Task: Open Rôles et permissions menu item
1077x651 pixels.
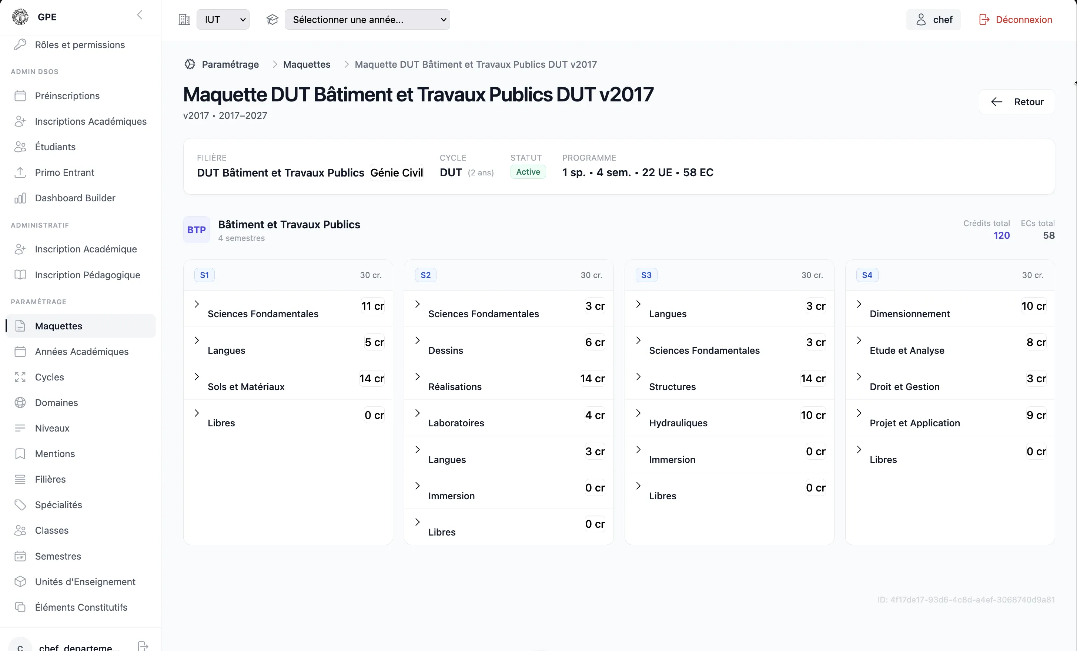Action: pos(80,44)
